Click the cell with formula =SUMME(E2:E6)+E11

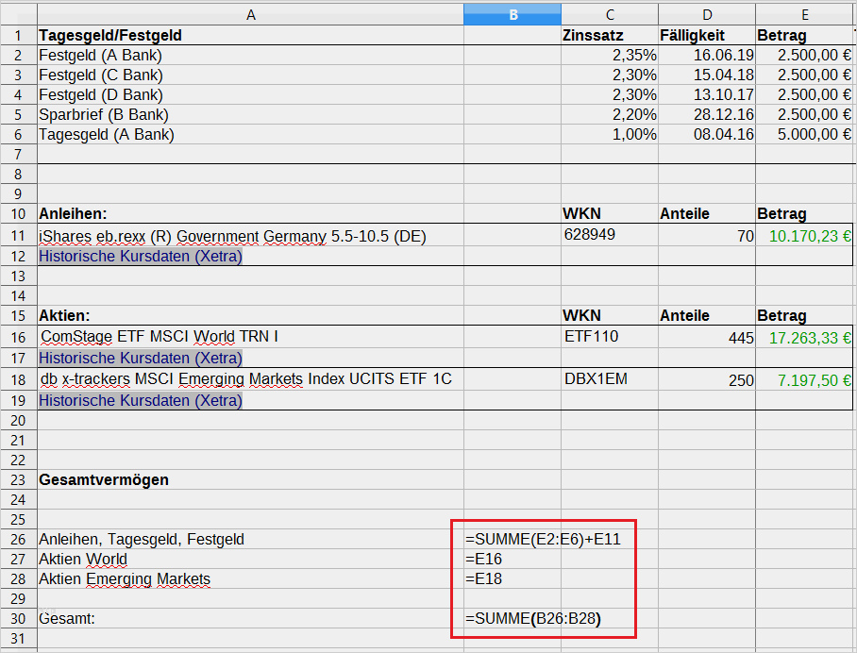coord(543,539)
